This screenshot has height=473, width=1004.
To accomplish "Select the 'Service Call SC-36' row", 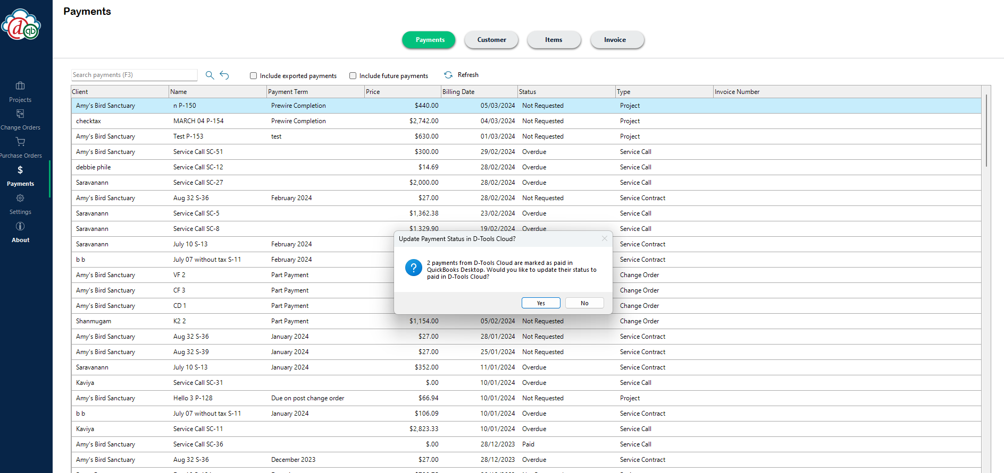I will pyautogui.click(x=526, y=444).
